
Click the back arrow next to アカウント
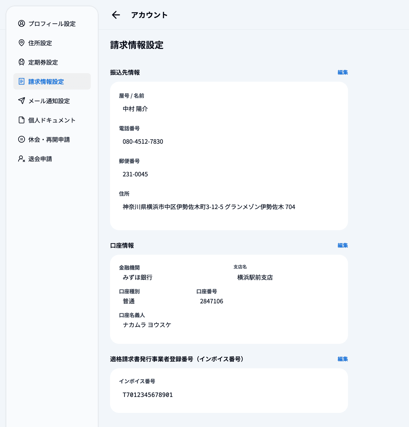click(x=116, y=15)
